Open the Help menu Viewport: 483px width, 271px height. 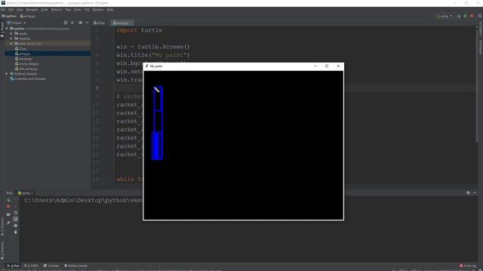110,10
